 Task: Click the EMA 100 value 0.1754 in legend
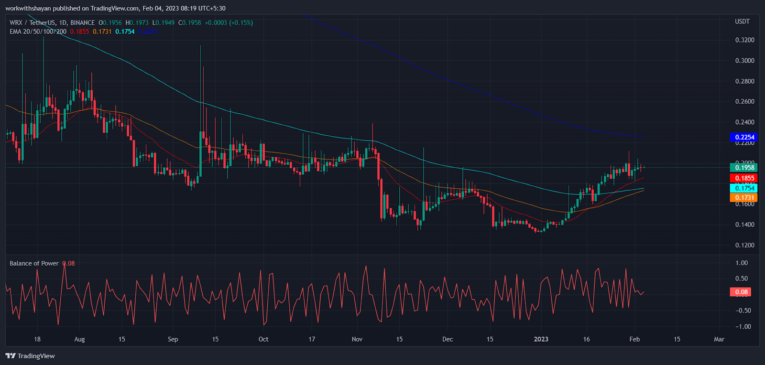pos(125,32)
